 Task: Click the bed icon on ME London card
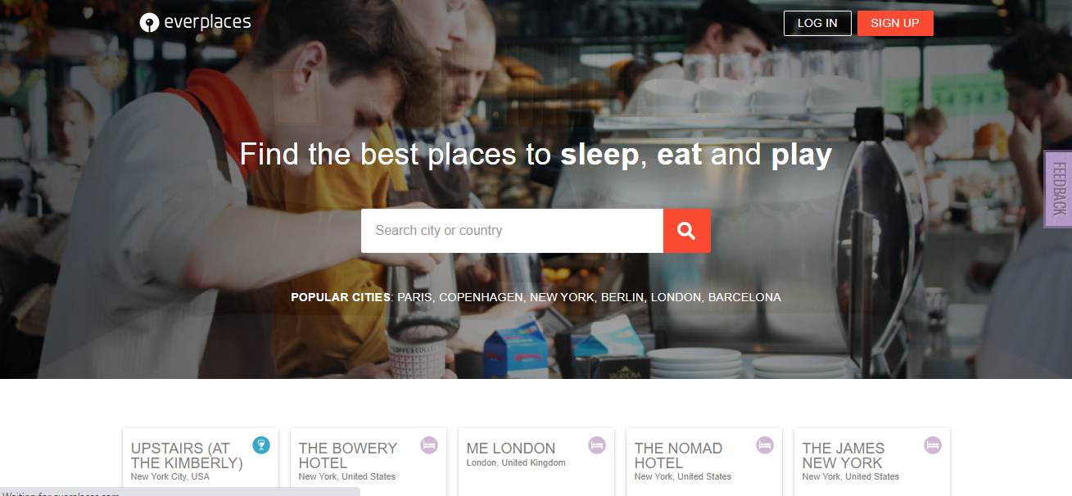point(597,445)
